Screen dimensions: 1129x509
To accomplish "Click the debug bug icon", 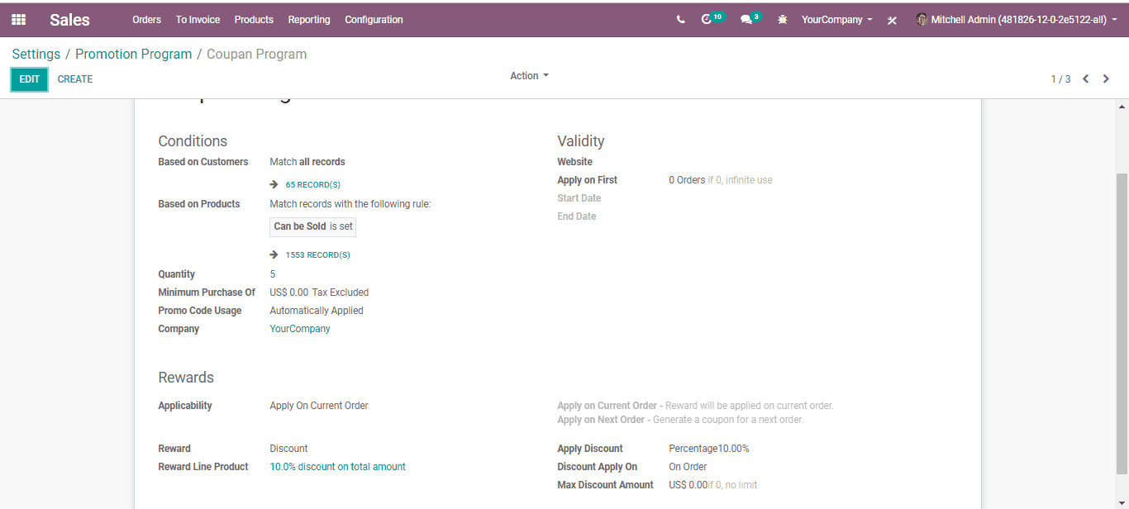I will [x=783, y=20].
